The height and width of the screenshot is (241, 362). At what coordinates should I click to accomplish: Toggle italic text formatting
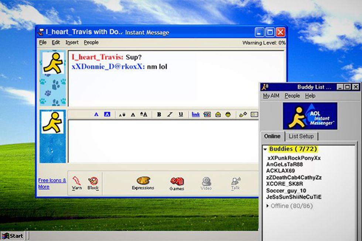pos(170,114)
